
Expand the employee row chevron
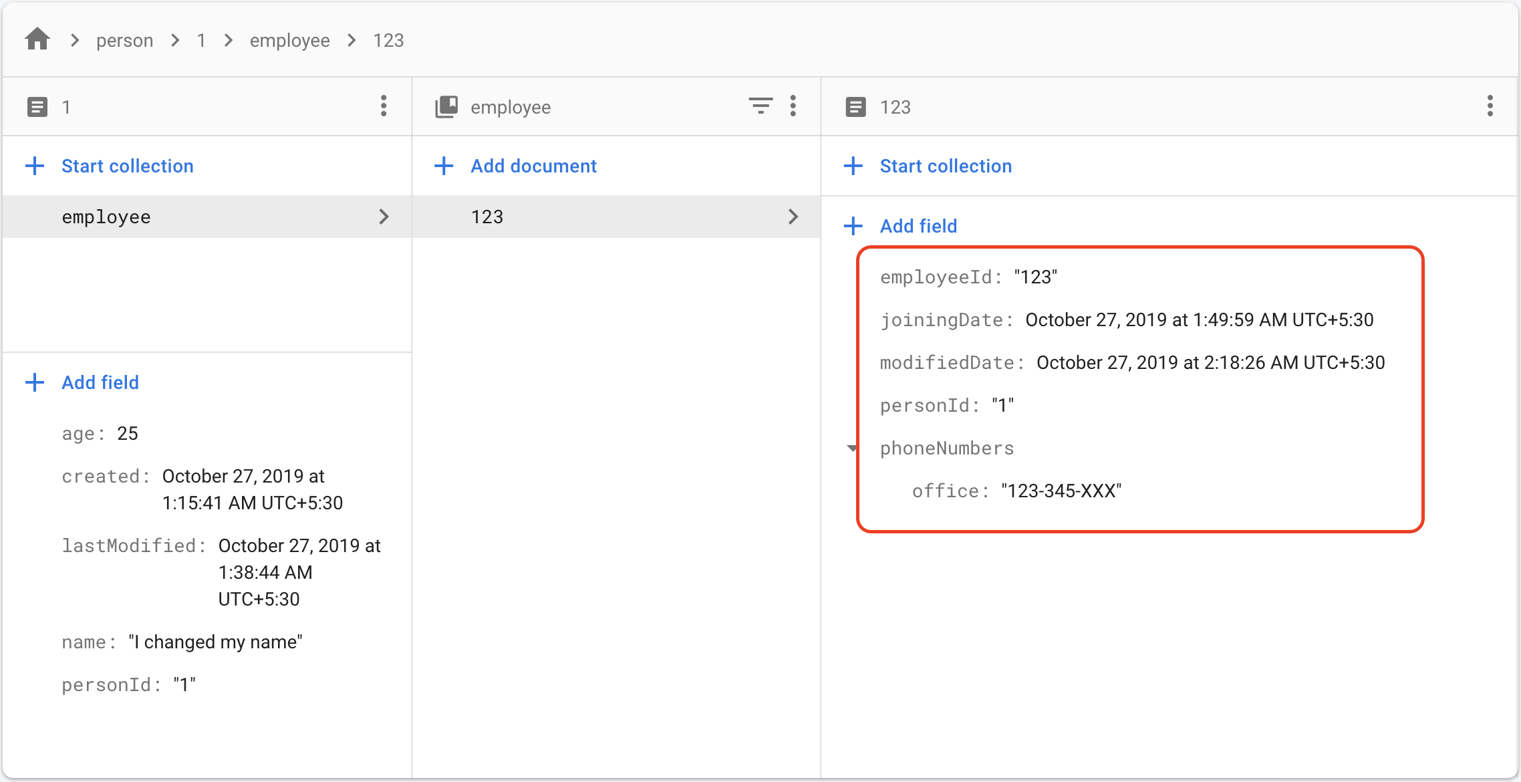click(x=384, y=217)
